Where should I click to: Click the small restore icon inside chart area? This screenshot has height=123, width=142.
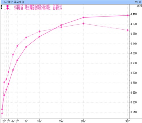(138, 6)
